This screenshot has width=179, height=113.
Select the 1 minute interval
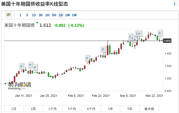[x=20, y=15]
